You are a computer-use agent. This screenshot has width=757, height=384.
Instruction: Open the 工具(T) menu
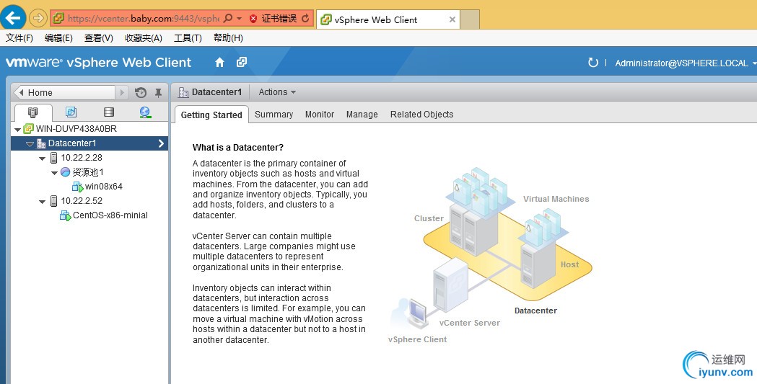click(188, 38)
